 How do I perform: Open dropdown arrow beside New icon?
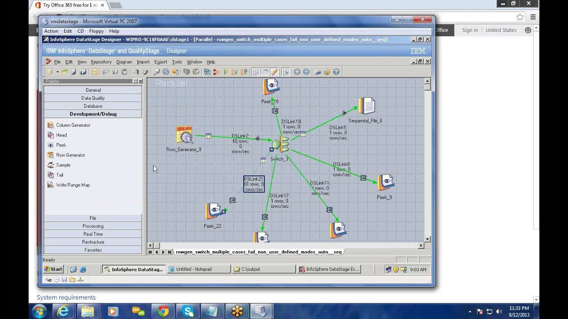pyautogui.click(x=57, y=72)
